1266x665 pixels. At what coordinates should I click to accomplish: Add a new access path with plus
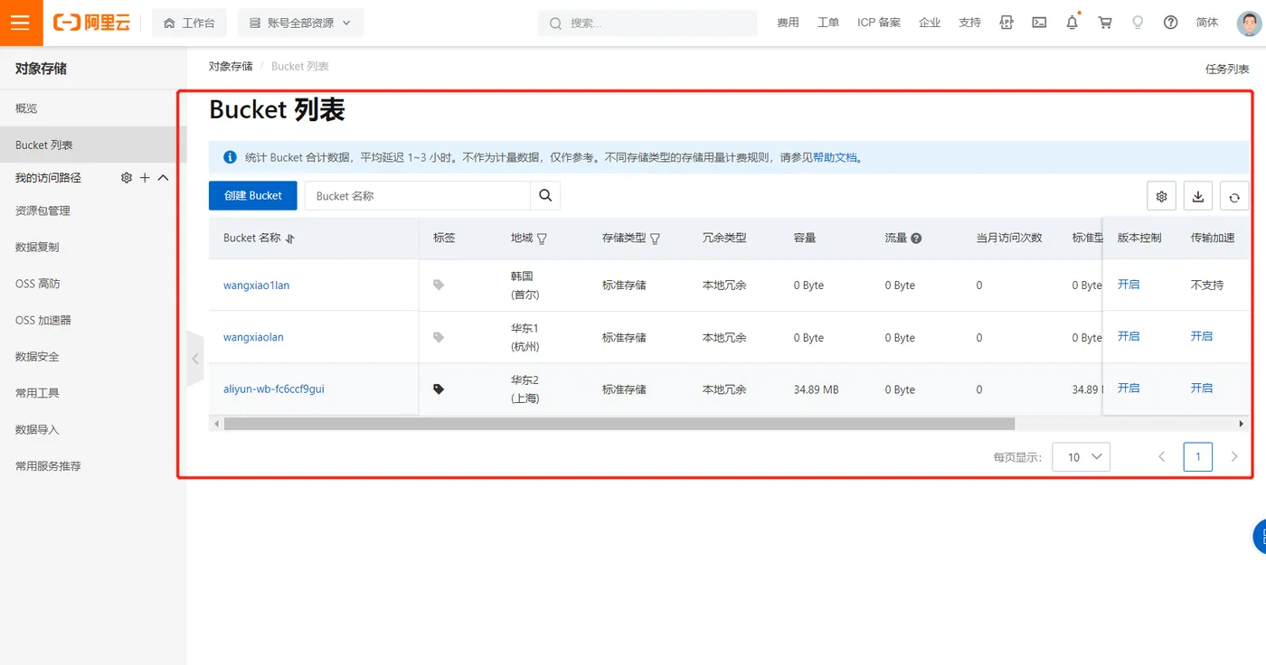click(145, 178)
